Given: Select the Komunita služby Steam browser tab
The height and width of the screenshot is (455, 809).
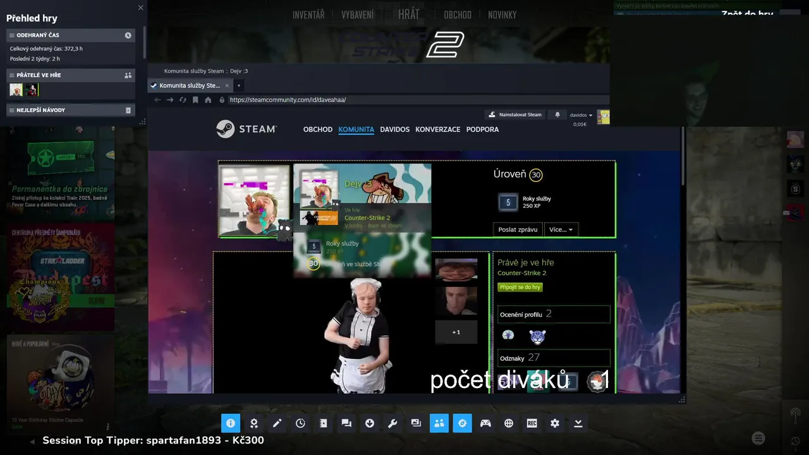Looking at the screenshot, I should tap(190, 85).
